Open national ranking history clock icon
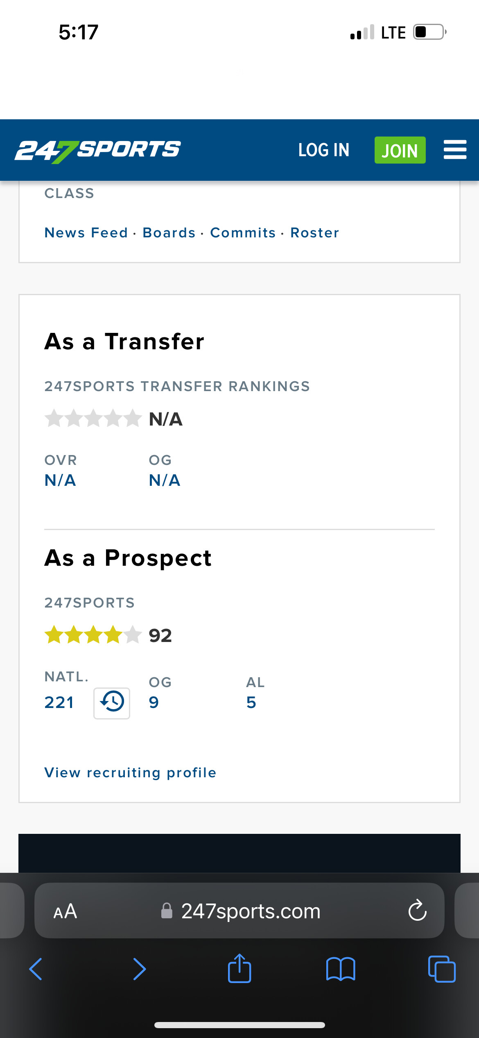The width and height of the screenshot is (479, 1038). coord(112,703)
